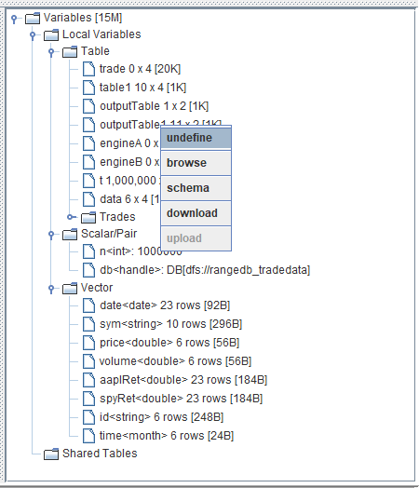Choose download from the context menu
The height and width of the screenshot is (488, 419).
196,213
